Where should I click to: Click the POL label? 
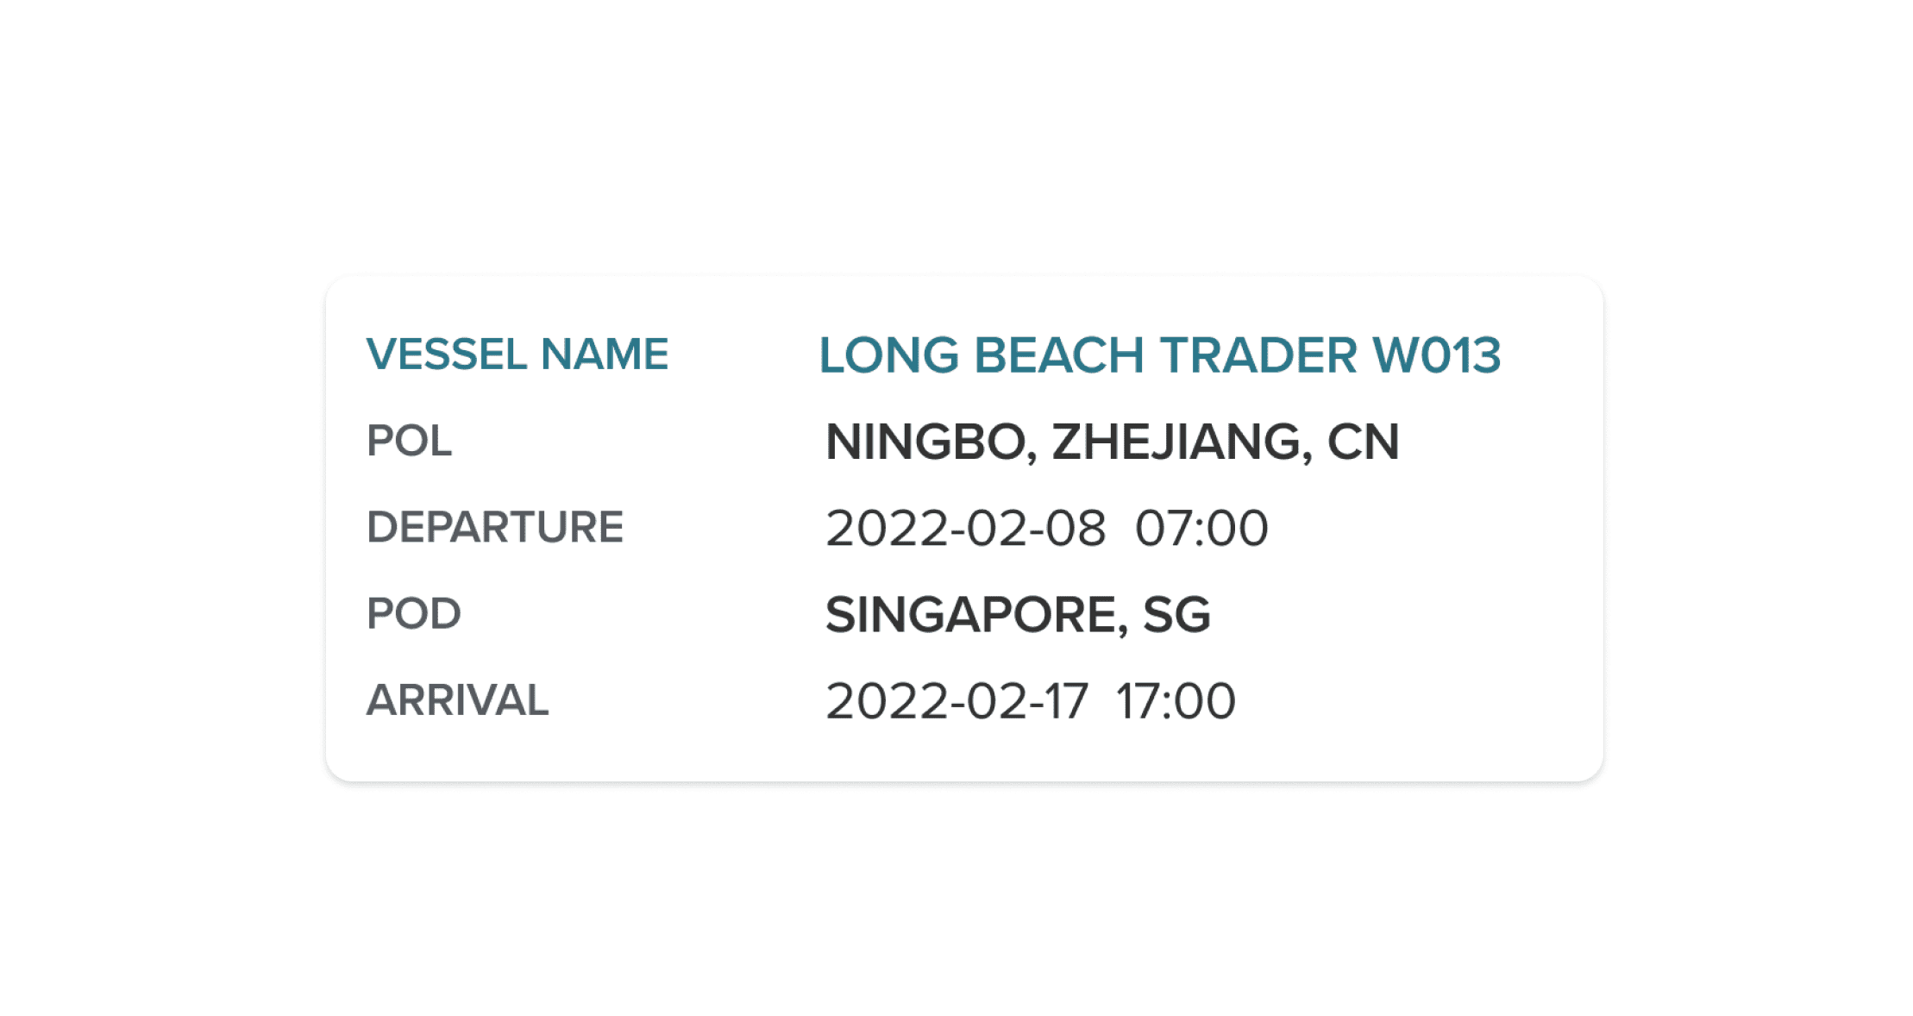click(409, 441)
